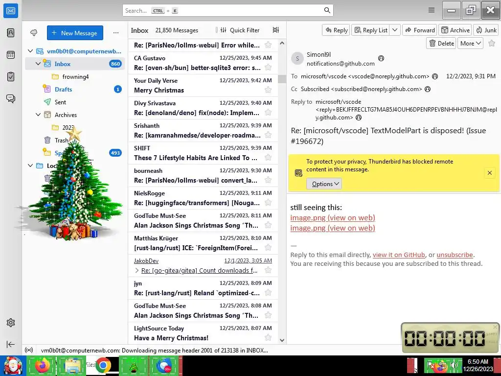Select the Sent folder
The image size is (501, 376).
point(75,102)
